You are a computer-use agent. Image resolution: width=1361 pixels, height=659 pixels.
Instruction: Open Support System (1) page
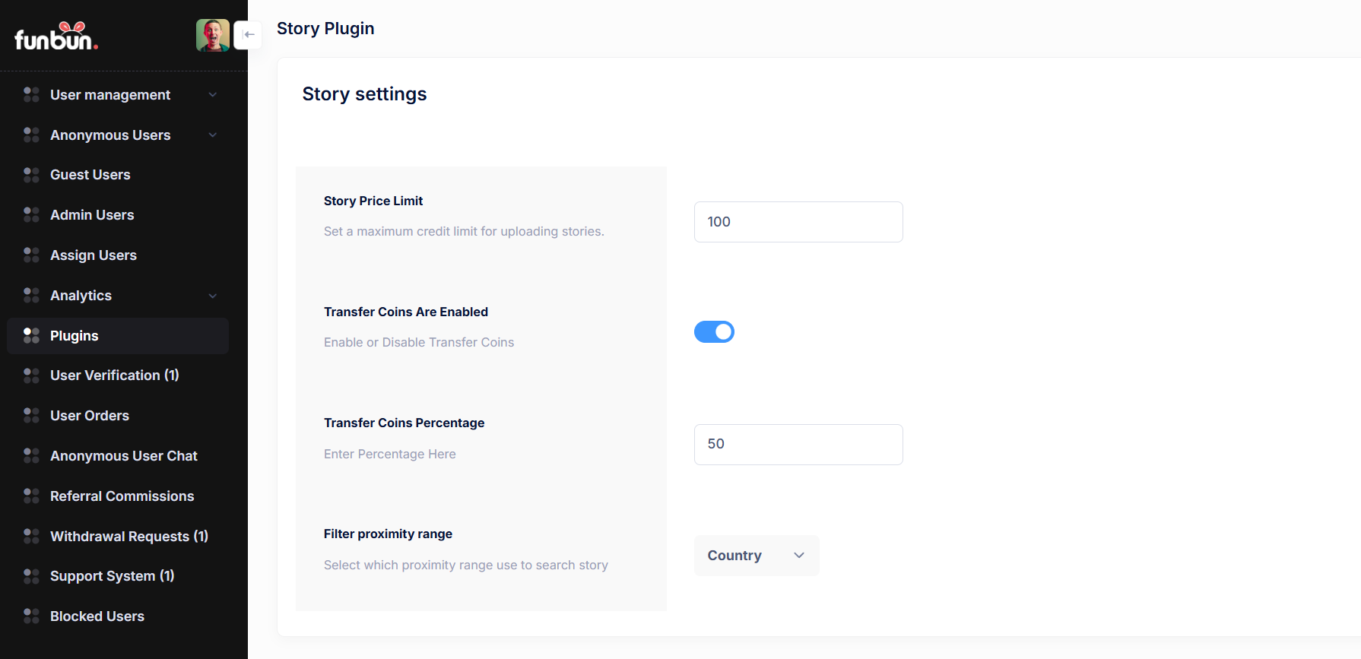pyautogui.click(x=112, y=576)
